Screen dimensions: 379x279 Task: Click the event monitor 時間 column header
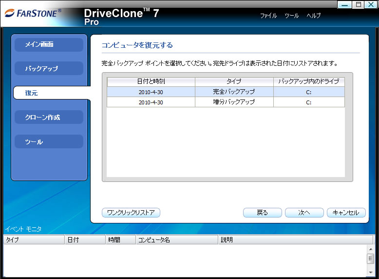[x=121, y=240]
